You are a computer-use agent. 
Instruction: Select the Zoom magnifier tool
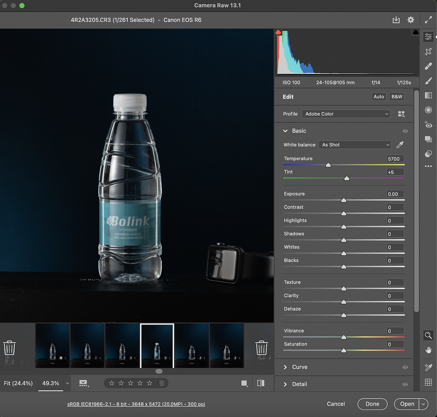click(428, 335)
